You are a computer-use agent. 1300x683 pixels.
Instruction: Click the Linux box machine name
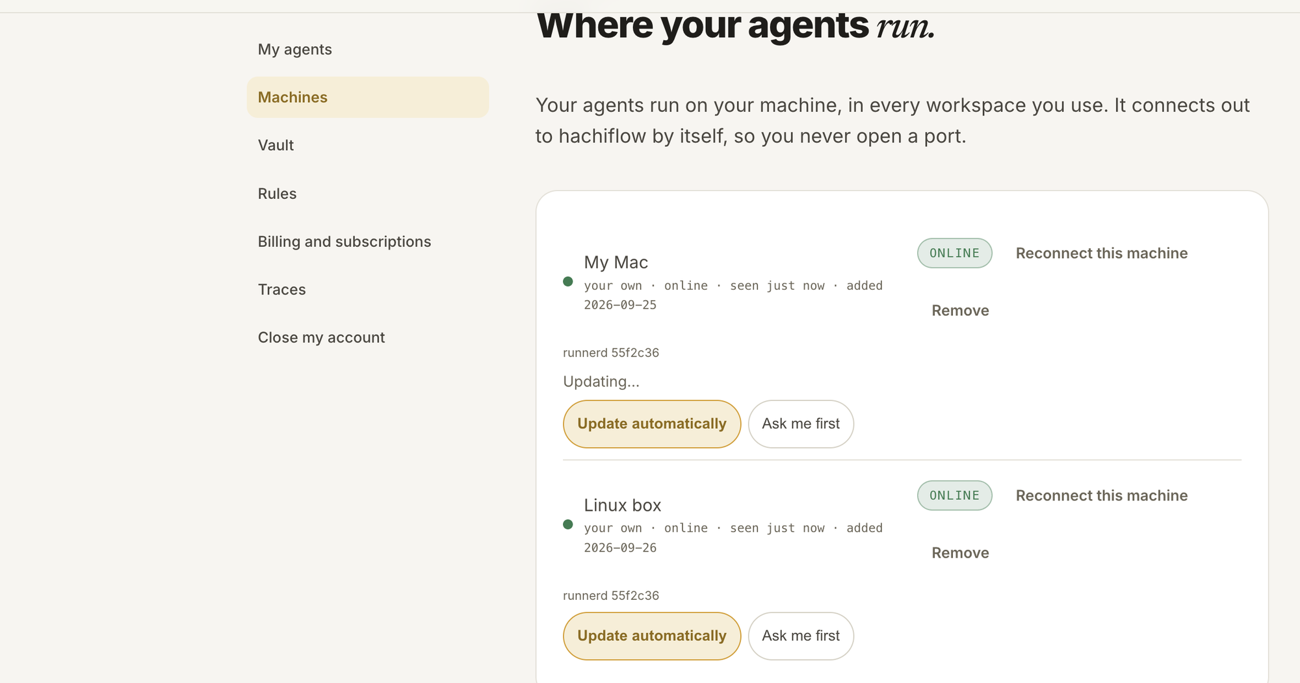622,506
